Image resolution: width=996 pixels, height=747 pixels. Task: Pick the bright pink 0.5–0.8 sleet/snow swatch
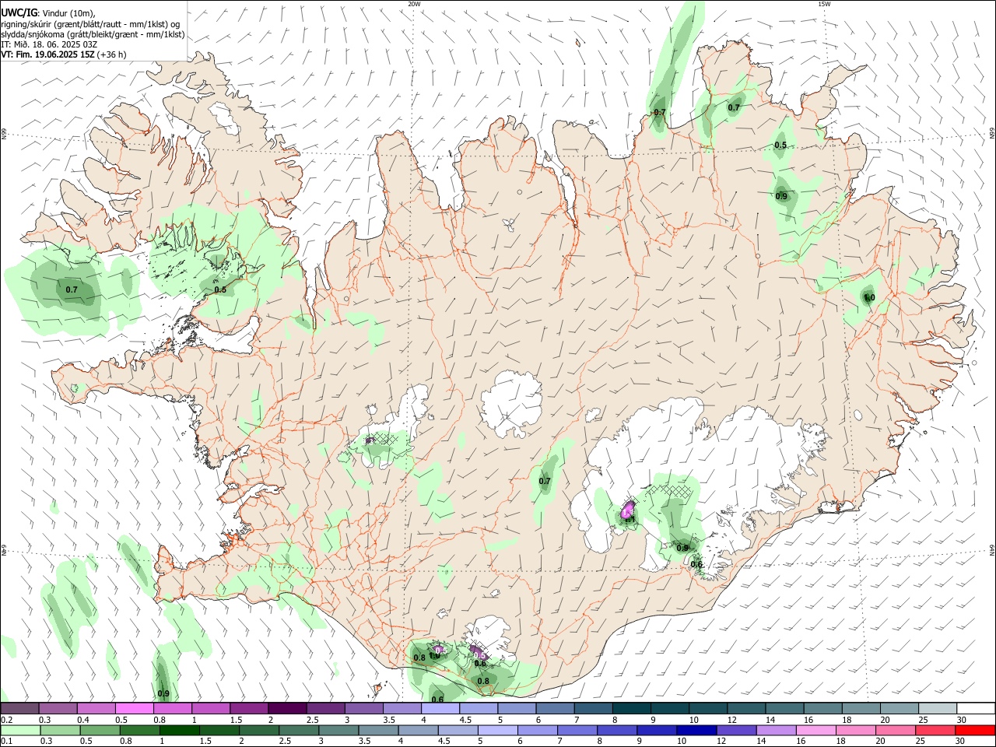tap(135, 709)
